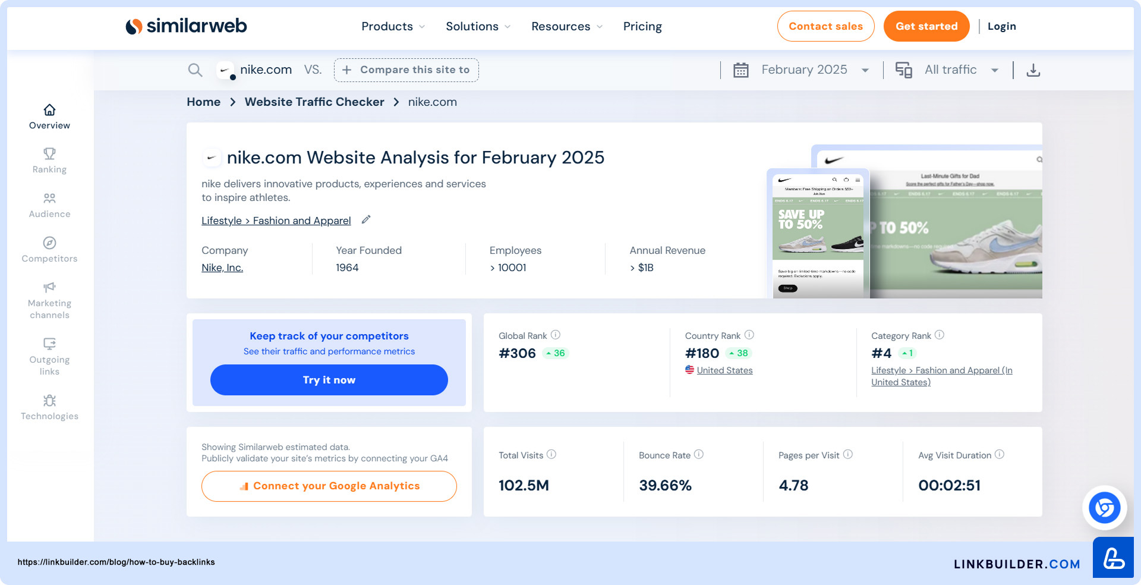The image size is (1141, 585).
Task: Click the Global Rank value #306
Action: [517, 353]
